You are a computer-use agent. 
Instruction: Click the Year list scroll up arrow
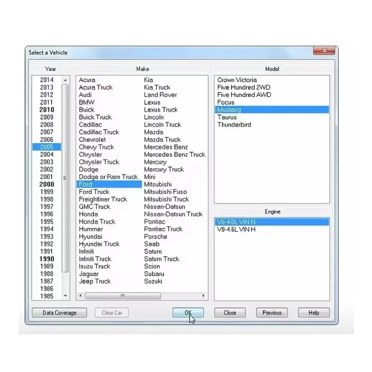[66, 80]
